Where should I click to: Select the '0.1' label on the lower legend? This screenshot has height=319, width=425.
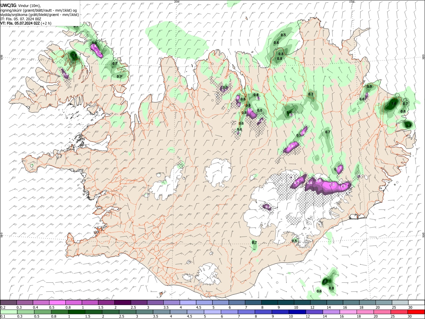(x=2, y=317)
